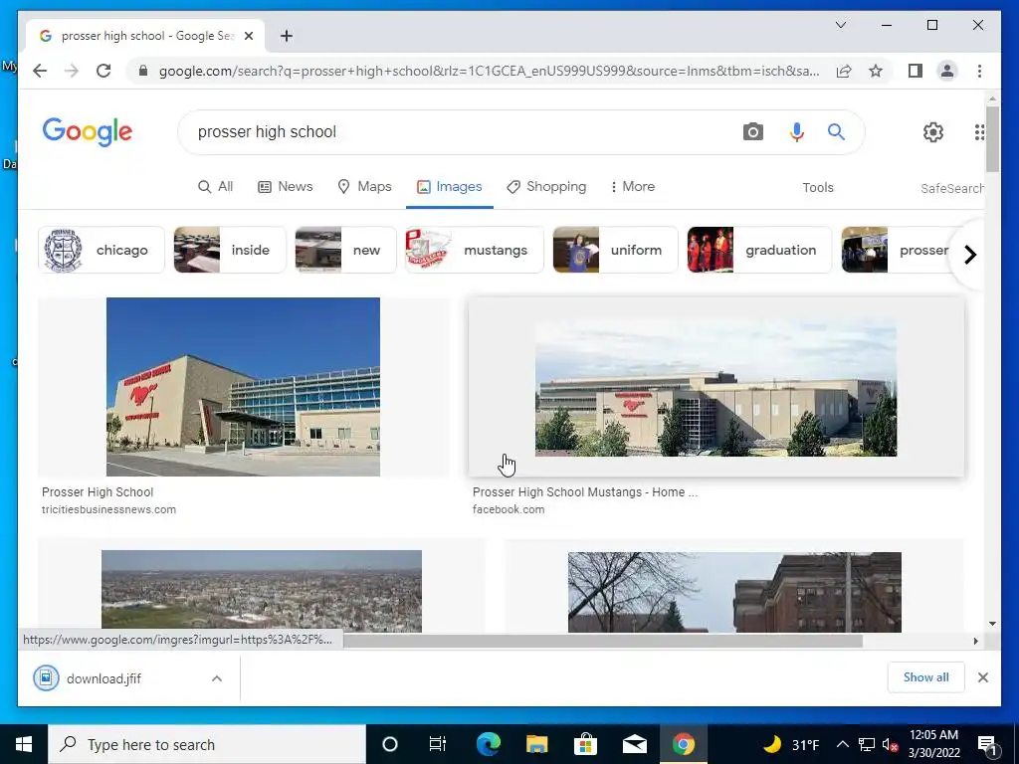Submit search with magnifier icon

tap(836, 132)
